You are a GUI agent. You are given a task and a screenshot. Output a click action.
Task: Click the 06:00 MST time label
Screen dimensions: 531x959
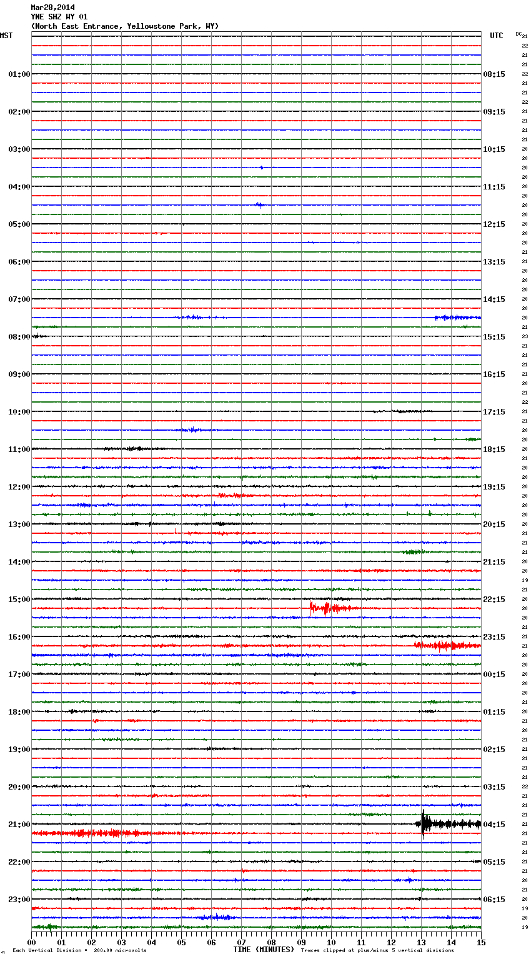tap(19, 262)
